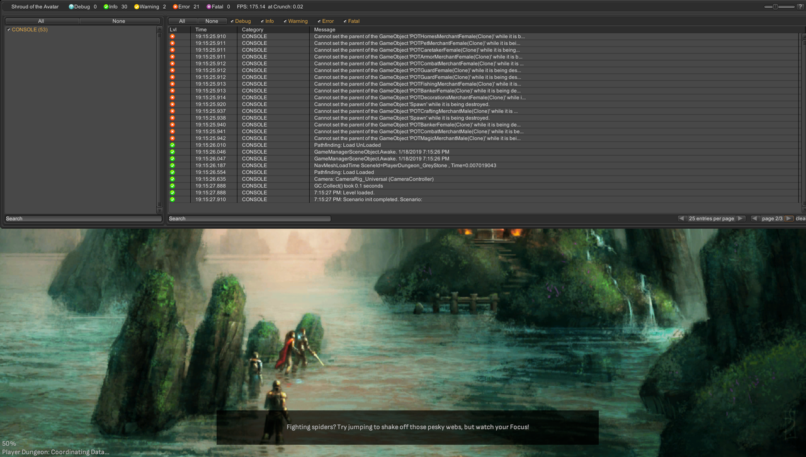Viewport: 806px width, 457px height.
Task: Click the Debug count icon in top bar
Action: click(71, 7)
